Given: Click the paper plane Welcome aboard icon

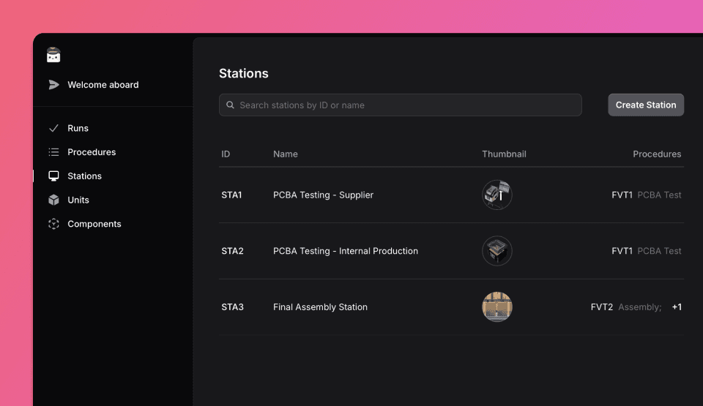Looking at the screenshot, I should (x=53, y=85).
